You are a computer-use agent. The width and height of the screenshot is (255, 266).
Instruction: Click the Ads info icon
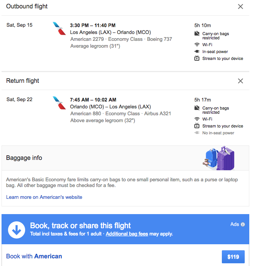pyautogui.click(x=243, y=224)
